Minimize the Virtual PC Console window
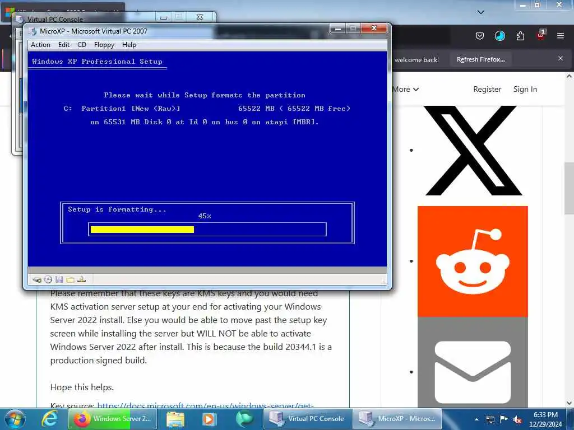574x430 pixels. [x=164, y=17]
